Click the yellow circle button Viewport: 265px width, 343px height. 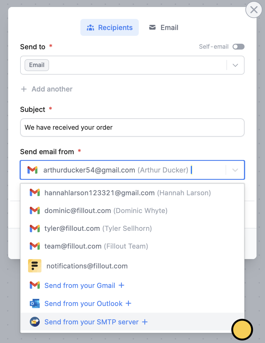coord(242,330)
